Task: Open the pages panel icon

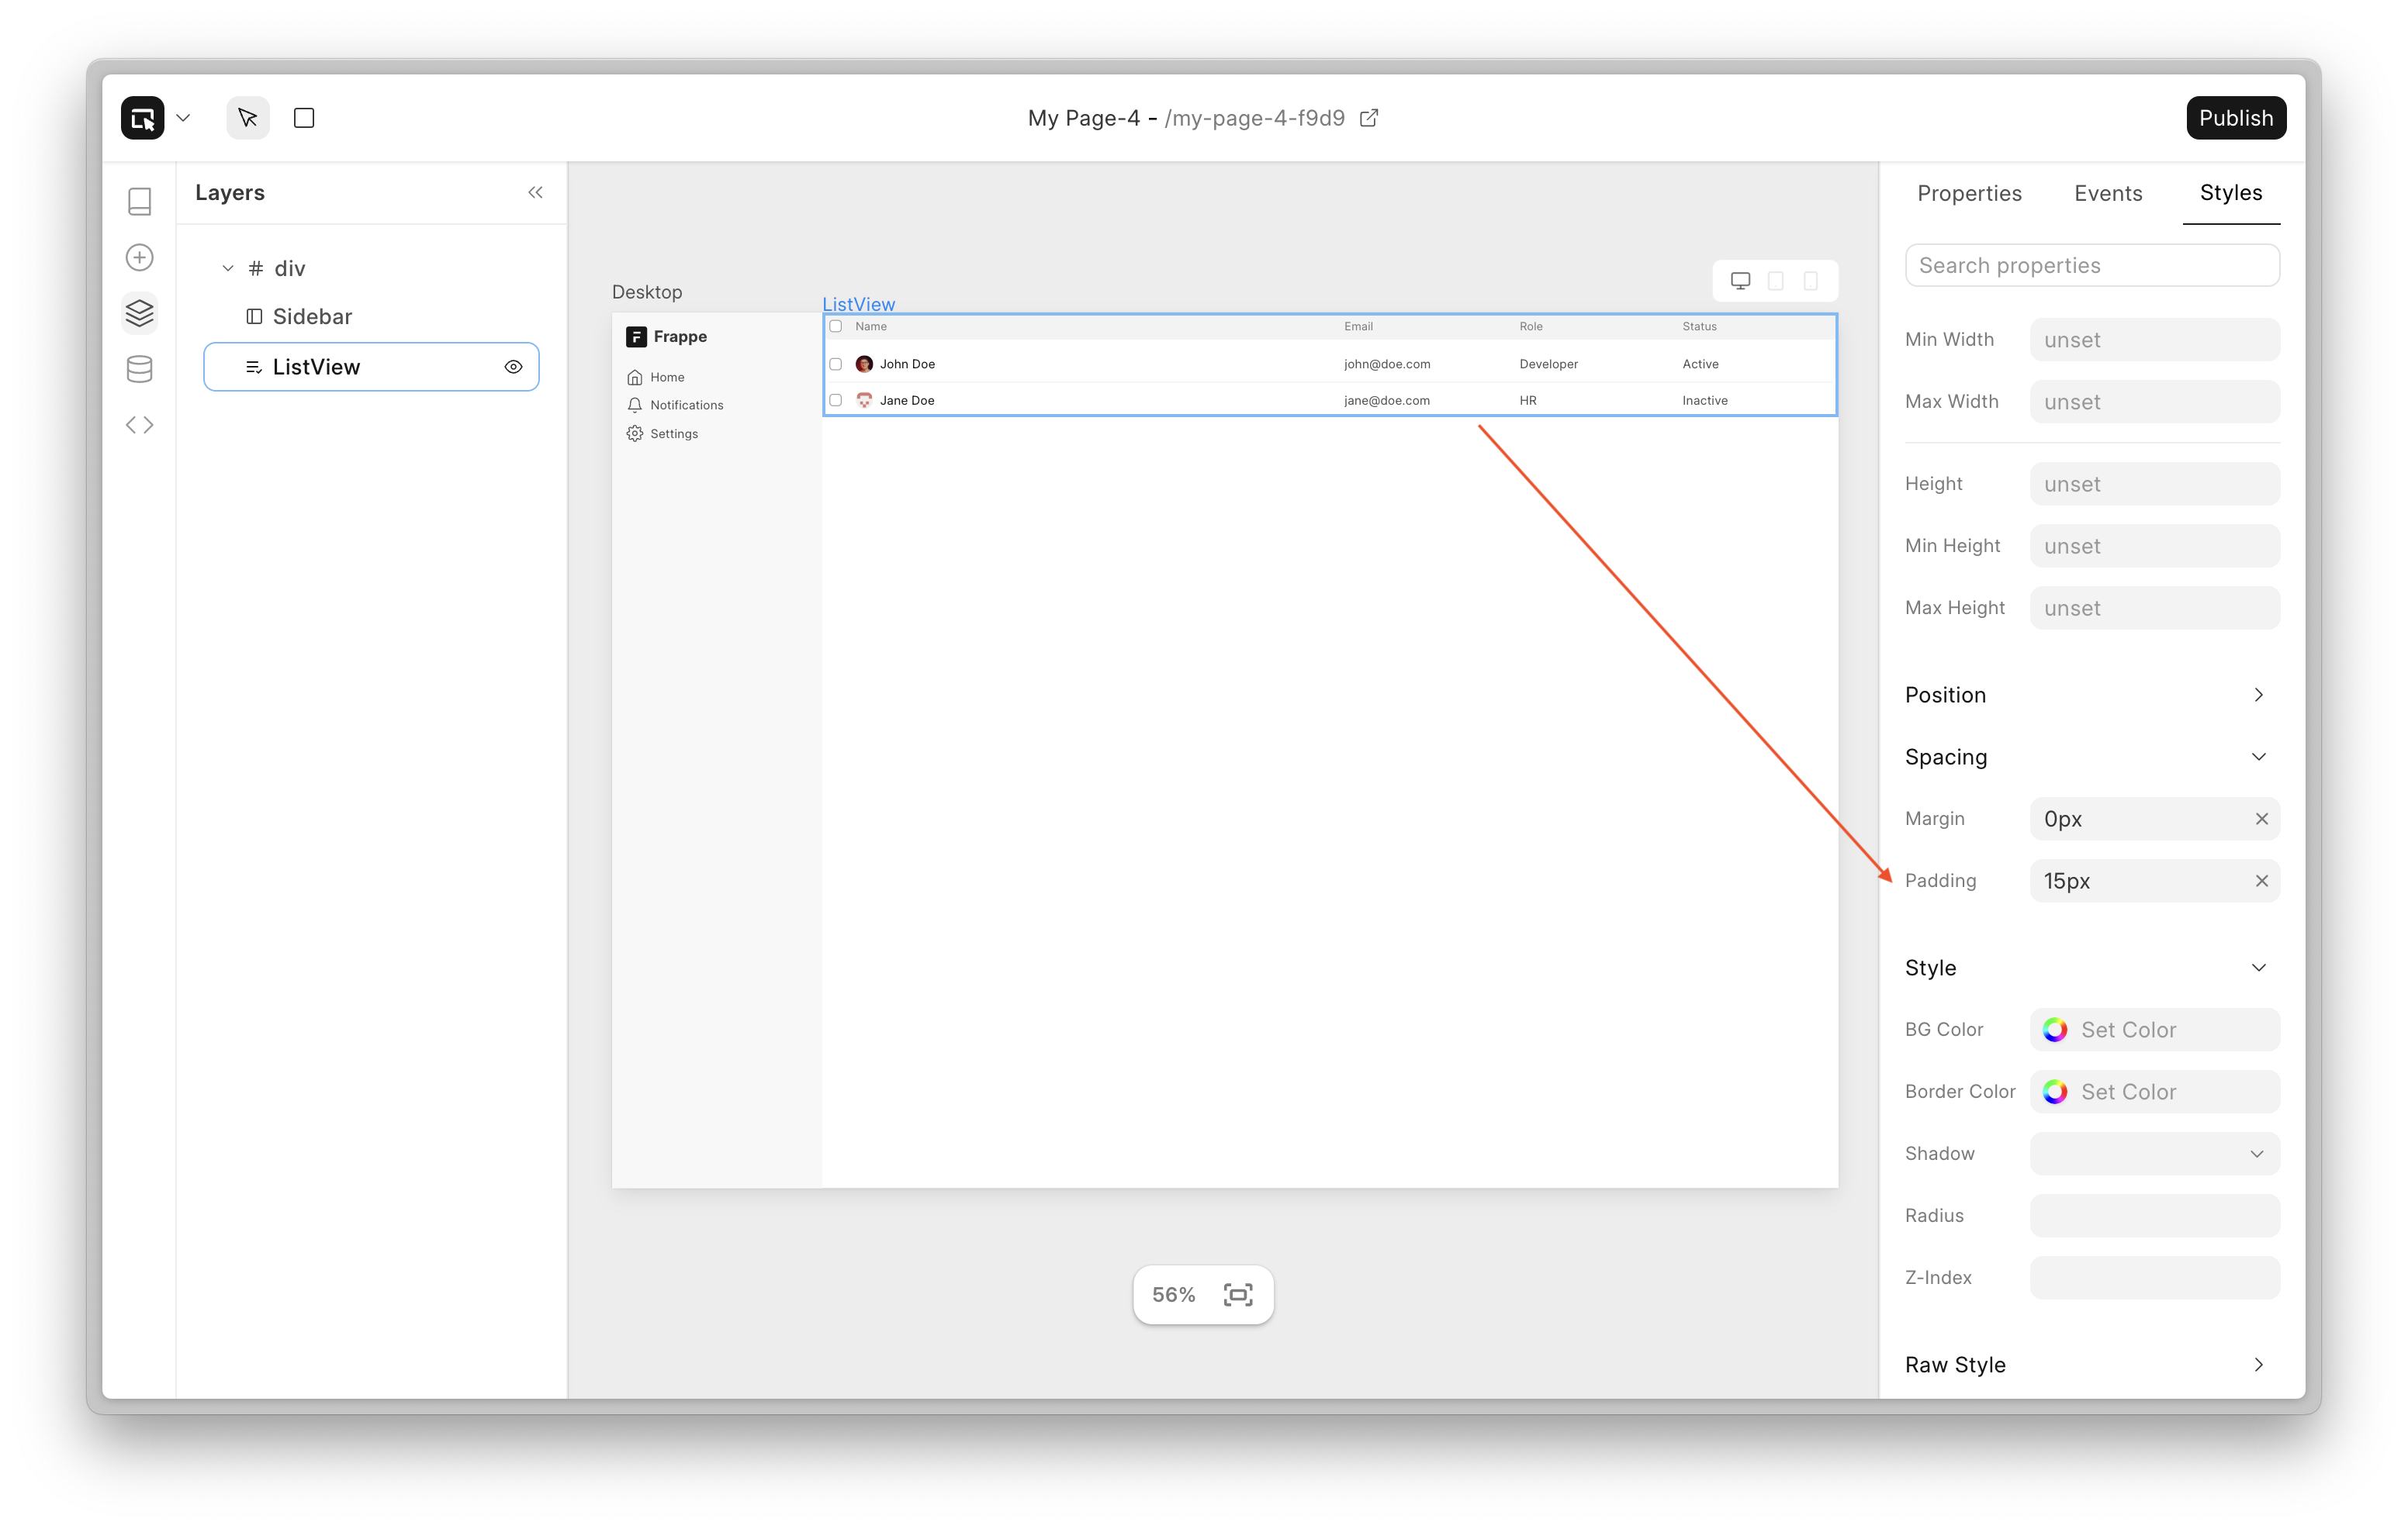Action: pyautogui.click(x=140, y=201)
